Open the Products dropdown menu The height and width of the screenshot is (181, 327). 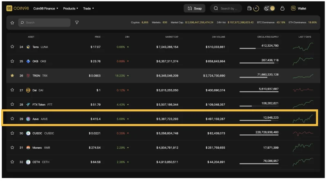[x=70, y=9]
